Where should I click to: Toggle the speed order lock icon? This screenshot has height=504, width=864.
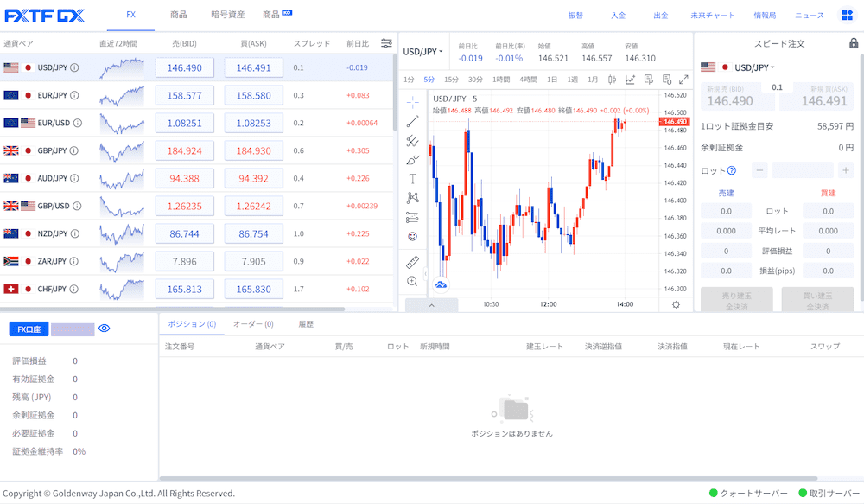(x=854, y=43)
